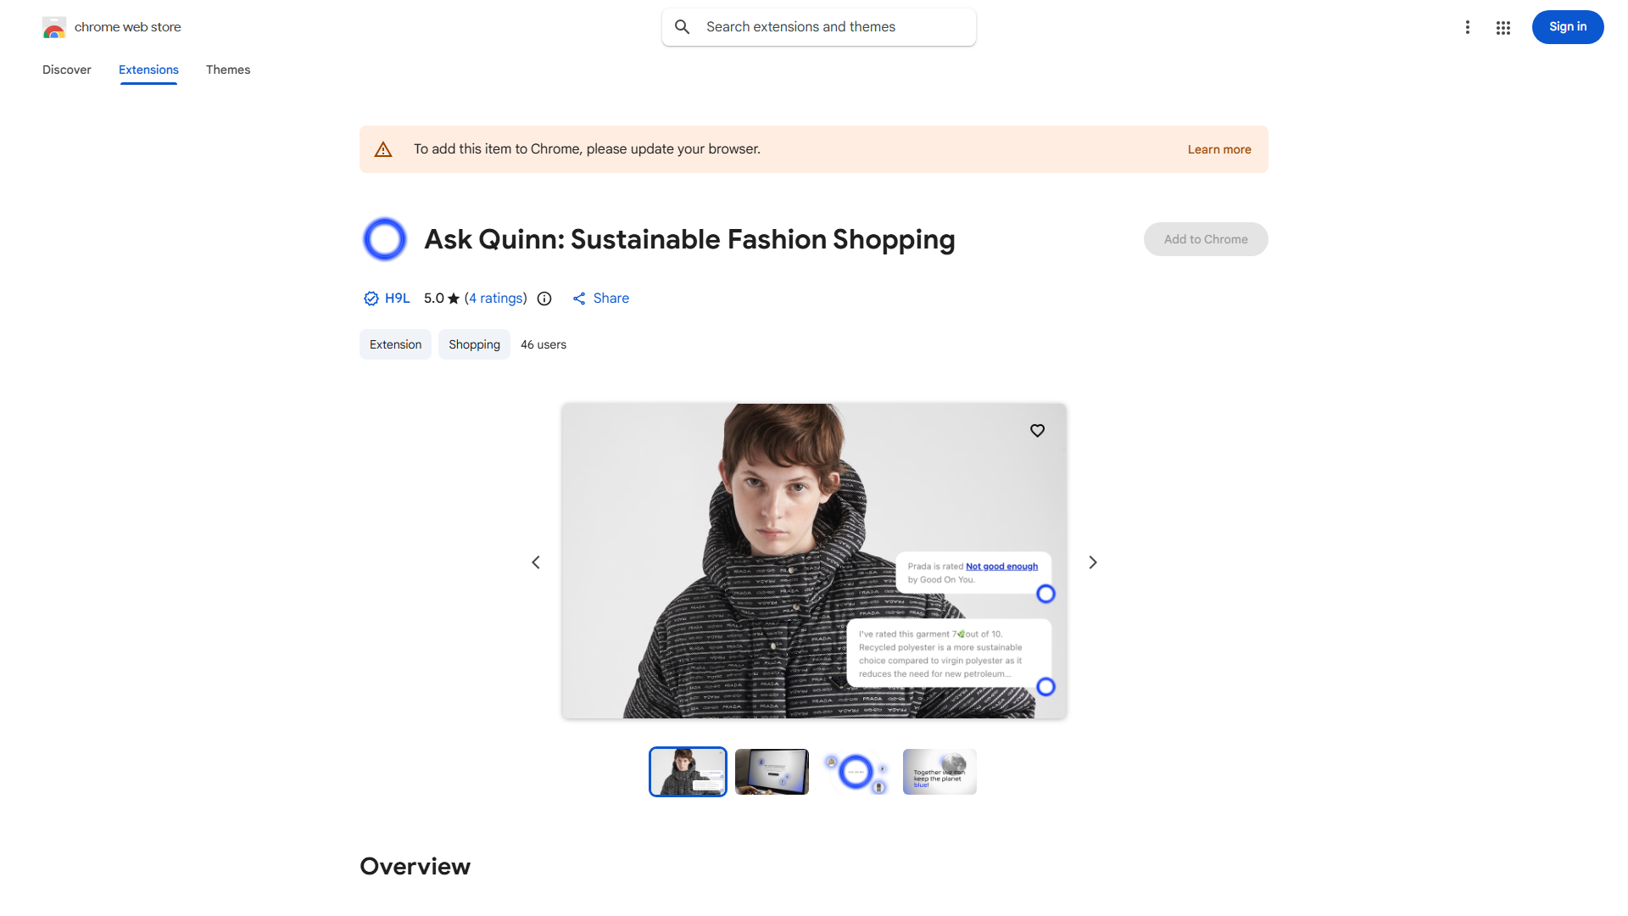
Task: Click the rating info circle icon
Action: pyautogui.click(x=544, y=299)
